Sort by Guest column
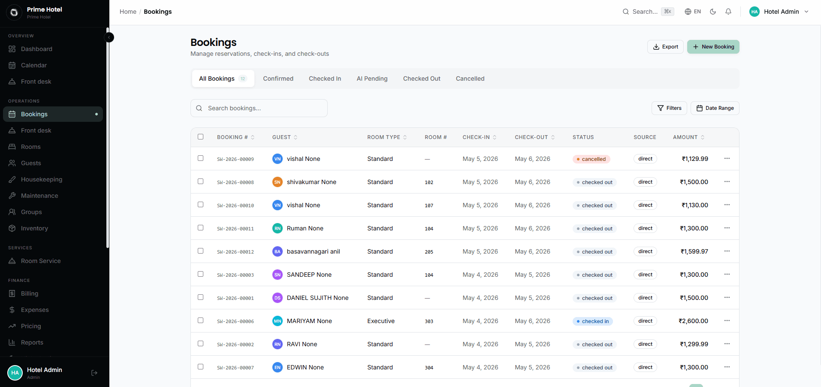The image size is (821, 387). click(285, 137)
